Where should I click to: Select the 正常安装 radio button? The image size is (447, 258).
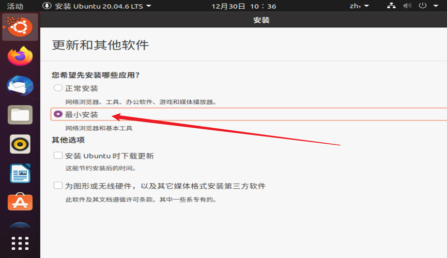click(x=58, y=88)
